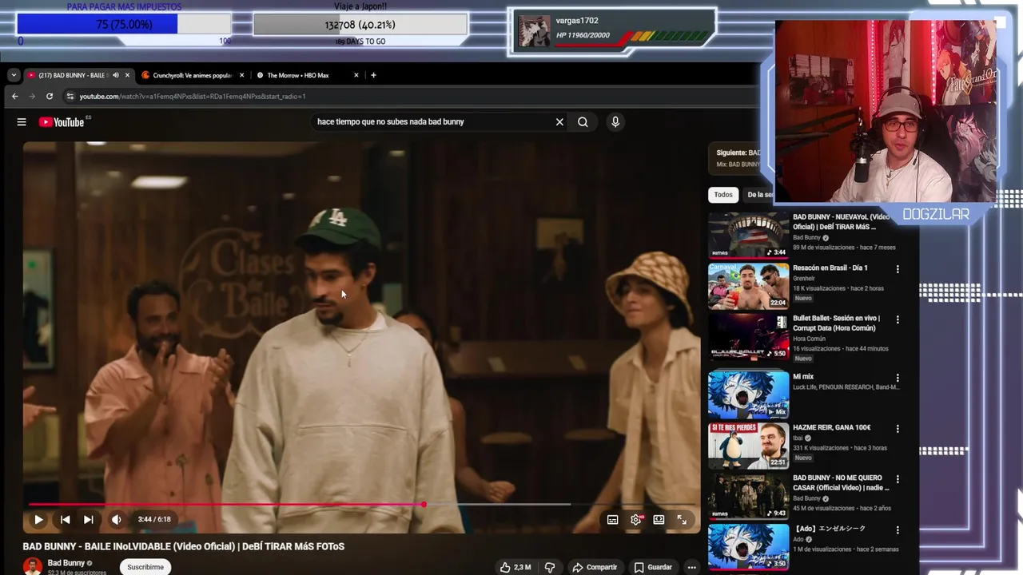The height and width of the screenshot is (575, 1023).
Task: Like the video with thumbs up
Action: (x=515, y=567)
